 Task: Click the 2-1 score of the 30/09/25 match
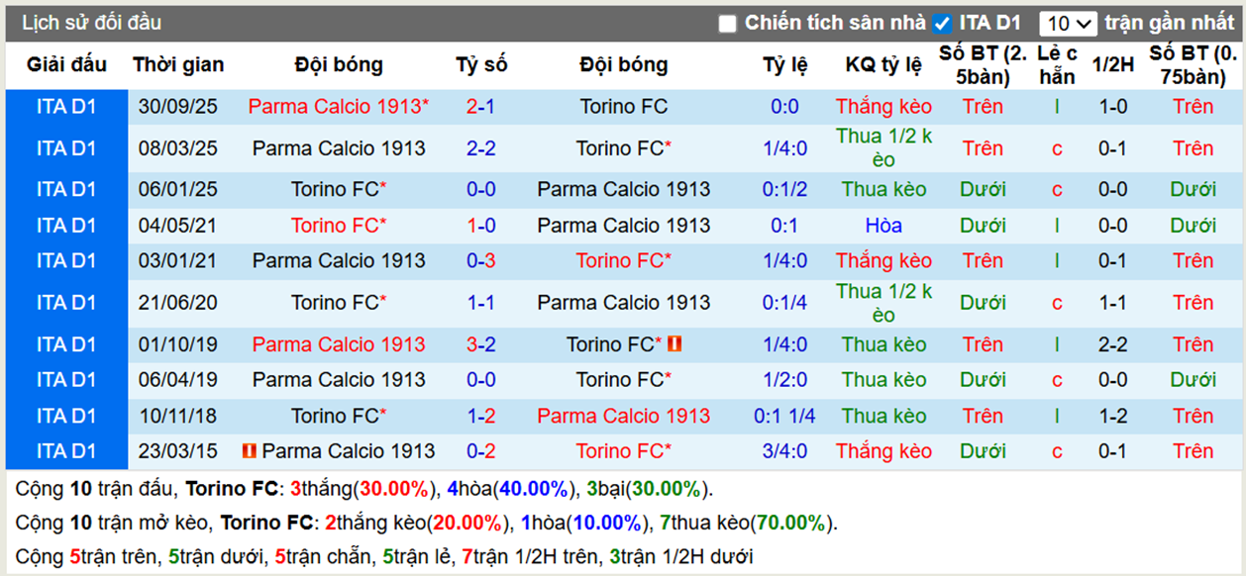(x=481, y=106)
